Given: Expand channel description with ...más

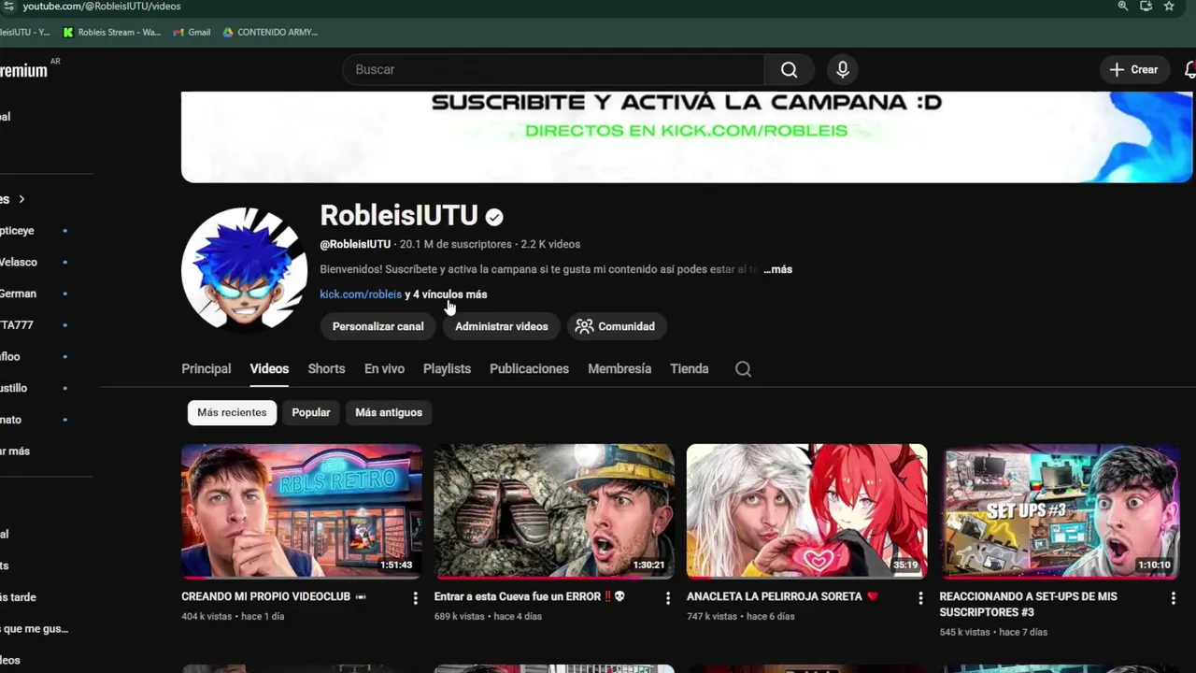Looking at the screenshot, I should [x=777, y=269].
